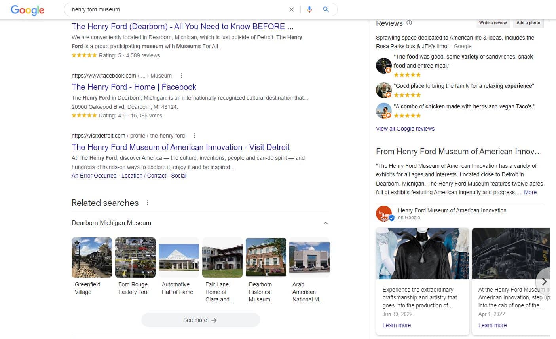Click the magnifier search icon

pos(326,9)
